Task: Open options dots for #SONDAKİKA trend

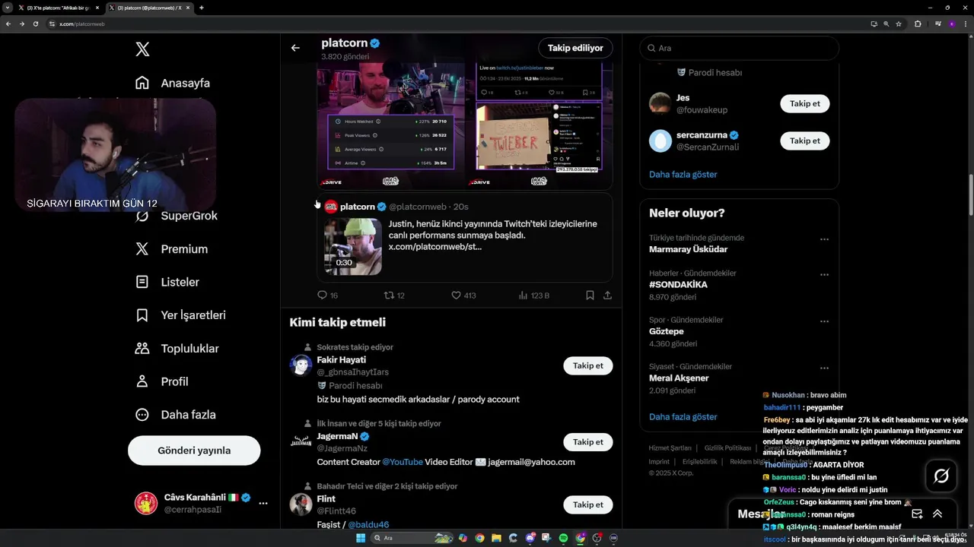Action: coord(824,274)
